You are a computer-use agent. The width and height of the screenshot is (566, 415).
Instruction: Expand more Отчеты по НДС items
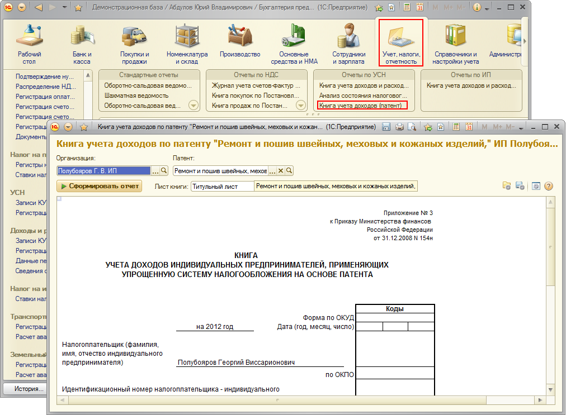[x=301, y=106]
